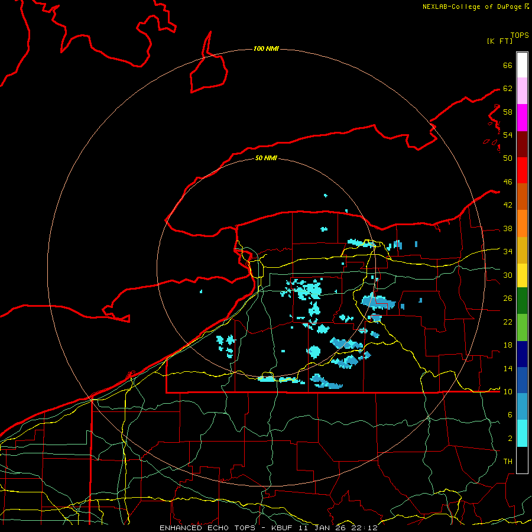Click the dark orange legend swatch
Image resolution: width=532 pixels, height=532 pixels.
522,197
